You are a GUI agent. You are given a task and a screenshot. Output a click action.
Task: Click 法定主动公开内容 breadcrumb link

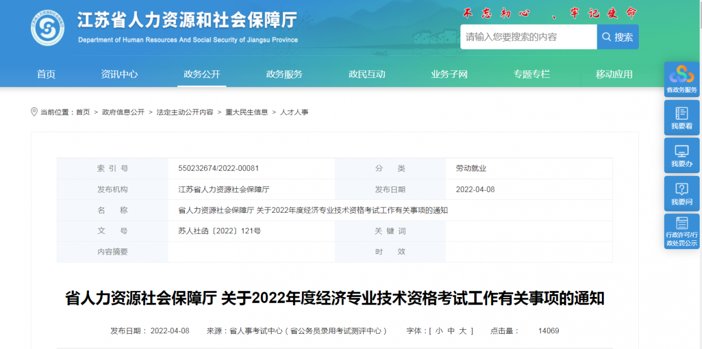[x=185, y=112]
